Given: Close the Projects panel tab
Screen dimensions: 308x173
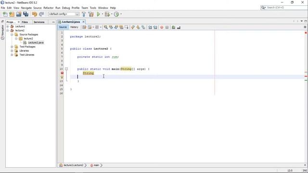Looking at the screenshot, I should click(x=19, y=22).
